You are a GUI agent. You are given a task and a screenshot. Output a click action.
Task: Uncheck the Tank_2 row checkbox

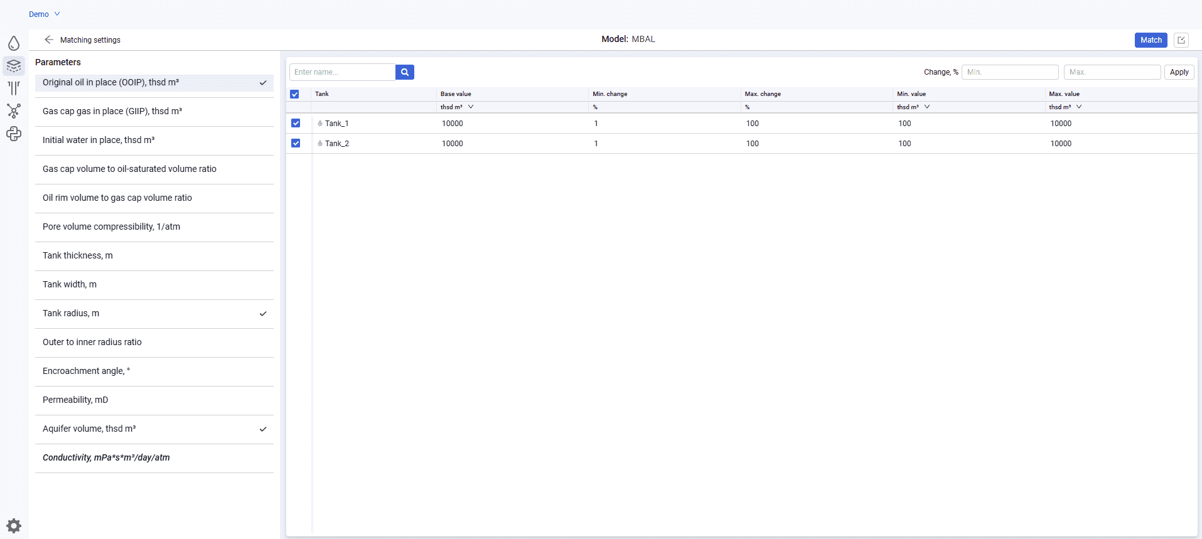pyautogui.click(x=296, y=144)
